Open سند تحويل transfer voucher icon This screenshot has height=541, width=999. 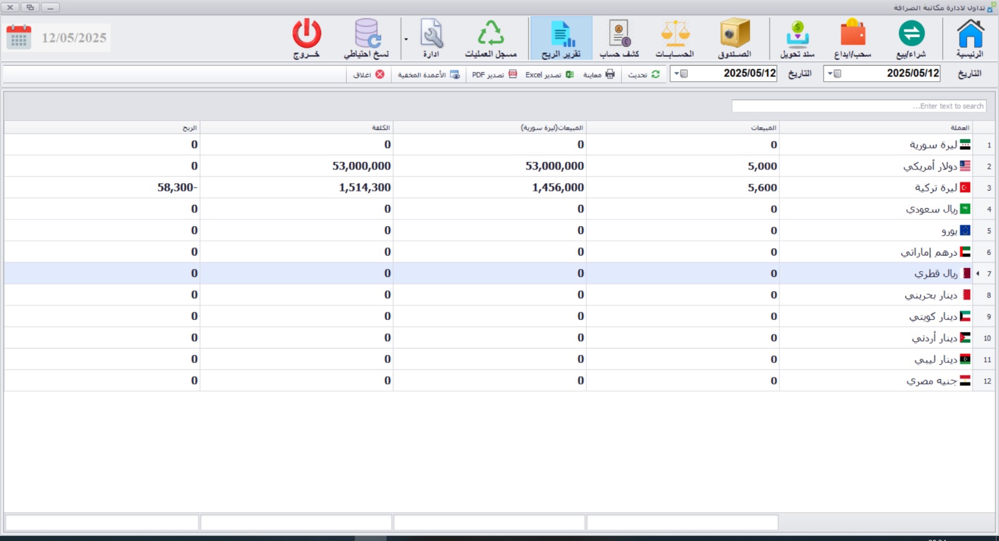click(x=797, y=38)
